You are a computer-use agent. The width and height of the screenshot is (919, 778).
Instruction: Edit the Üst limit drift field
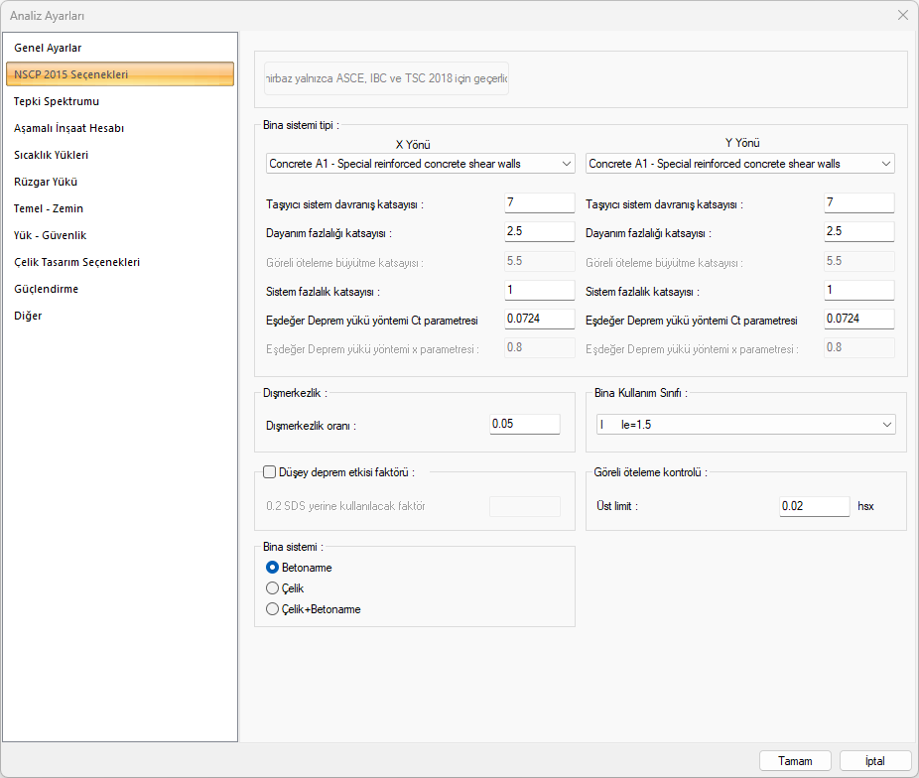pyautogui.click(x=814, y=506)
